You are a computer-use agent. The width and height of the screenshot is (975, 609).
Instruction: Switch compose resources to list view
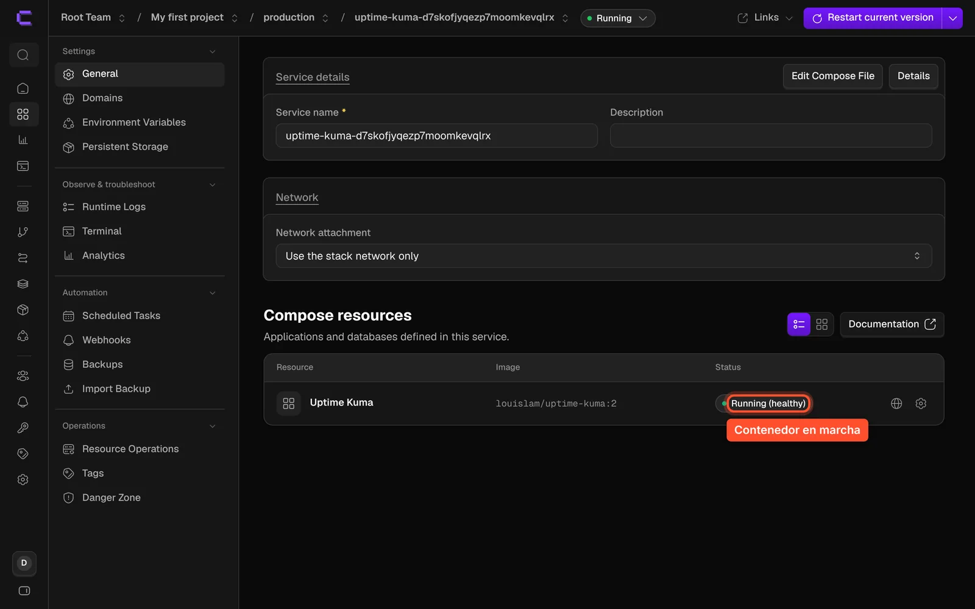point(799,324)
